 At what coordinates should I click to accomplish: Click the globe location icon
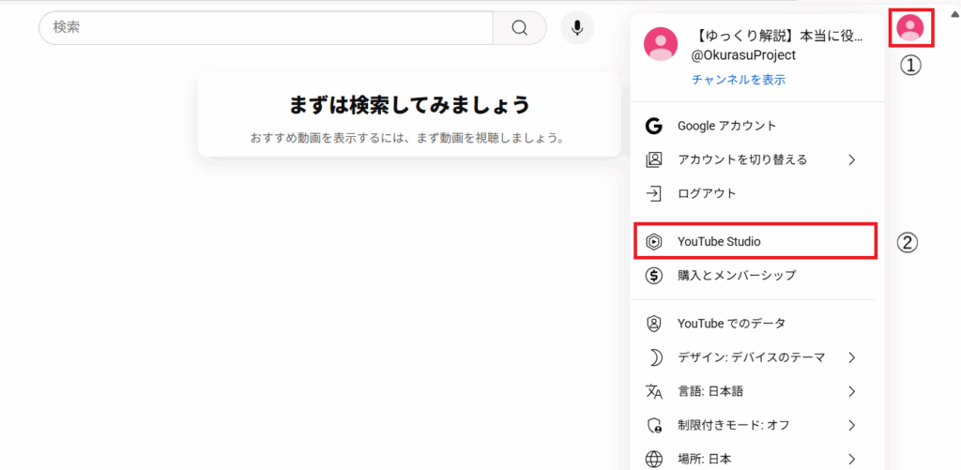[x=654, y=459]
